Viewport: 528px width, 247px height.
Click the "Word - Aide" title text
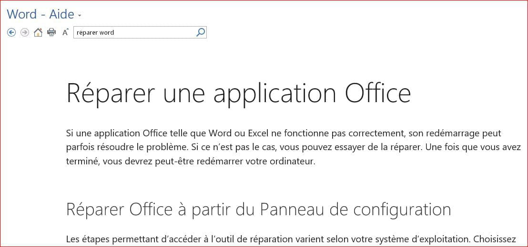[41, 14]
